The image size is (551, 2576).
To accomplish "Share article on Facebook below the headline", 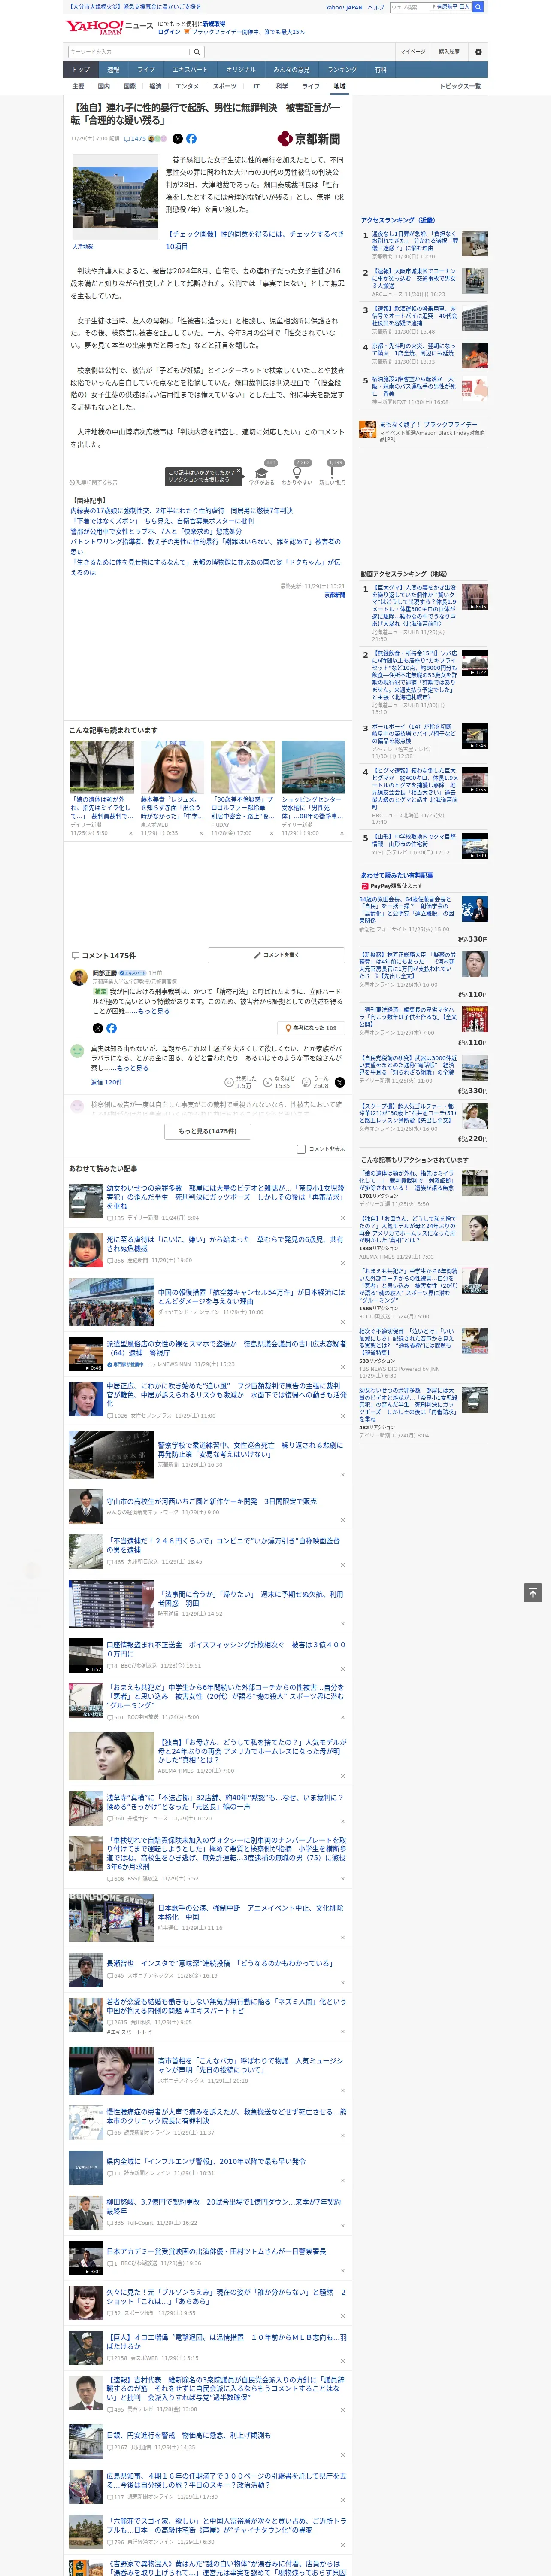I will click(191, 139).
